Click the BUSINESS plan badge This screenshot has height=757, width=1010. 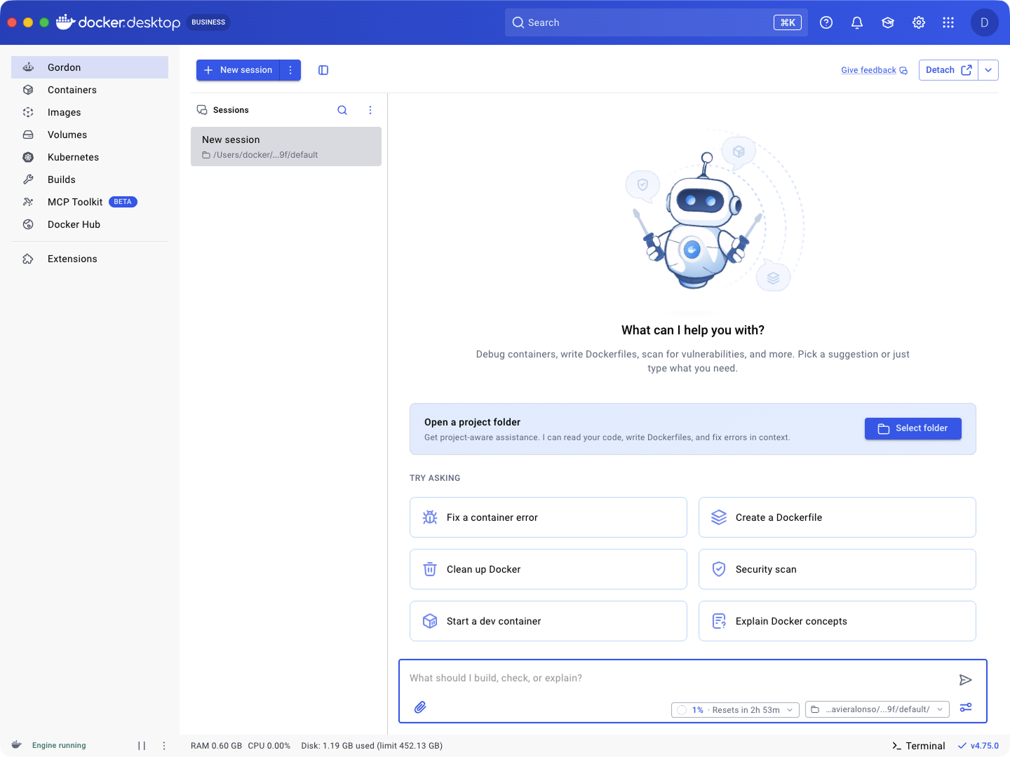tap(208, 22)
